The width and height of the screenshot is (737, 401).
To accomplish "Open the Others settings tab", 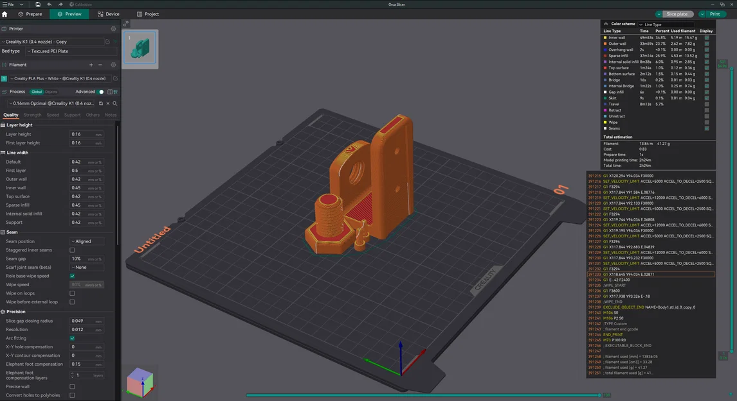I will pos(93,115).
